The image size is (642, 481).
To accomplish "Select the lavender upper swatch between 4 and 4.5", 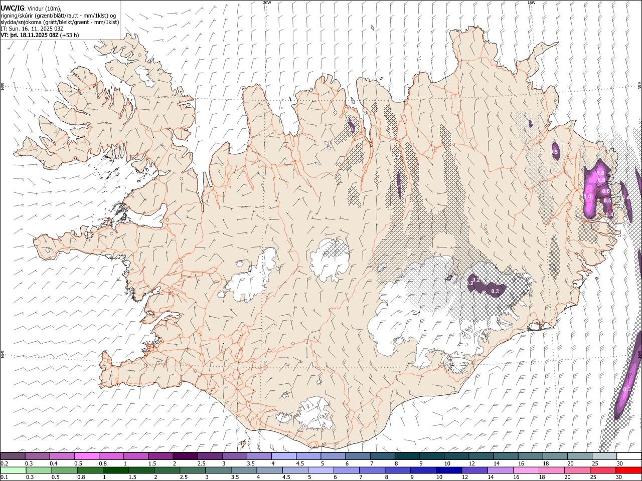I will coord(284,456).
